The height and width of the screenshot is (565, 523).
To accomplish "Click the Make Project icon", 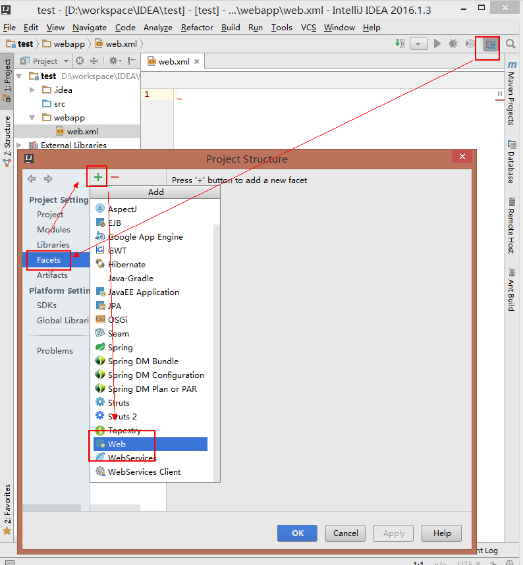I will pyautogui.click(x=400, y=43).
